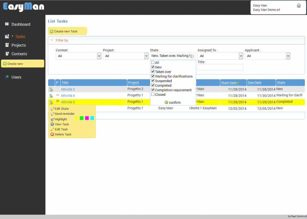Open the Assigned To dropdown
Screen dimensions: 307x219
click(x=220, y=56)
